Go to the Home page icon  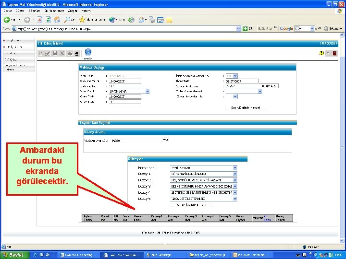tap(57, 20)
